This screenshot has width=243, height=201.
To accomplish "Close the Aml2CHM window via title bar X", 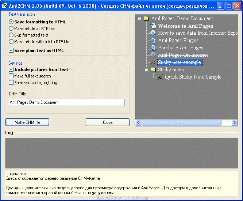I will [238, 6].
